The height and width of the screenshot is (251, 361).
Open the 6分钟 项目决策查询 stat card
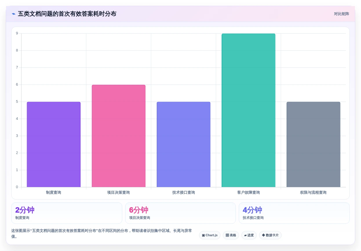(180, 213)
